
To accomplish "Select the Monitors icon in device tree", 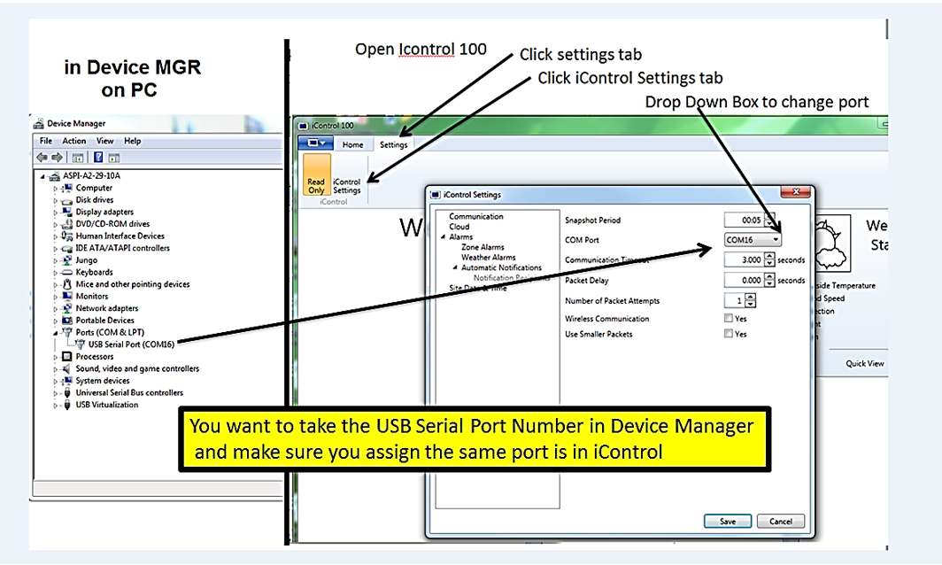I will pos(67,297).
